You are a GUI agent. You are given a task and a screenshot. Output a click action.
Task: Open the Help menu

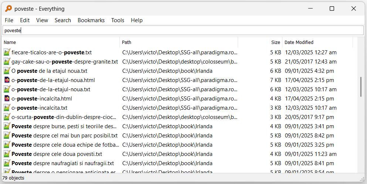point(137,20)
